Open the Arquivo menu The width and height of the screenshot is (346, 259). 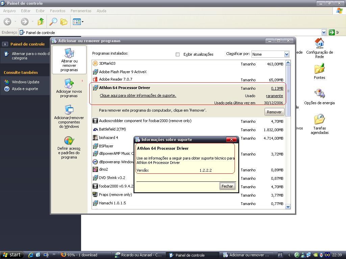pyautogui.click(x=9, y=11)
